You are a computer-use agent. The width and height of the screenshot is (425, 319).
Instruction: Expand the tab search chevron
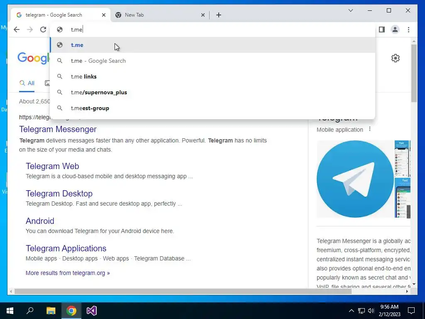(x=350, y=10)
